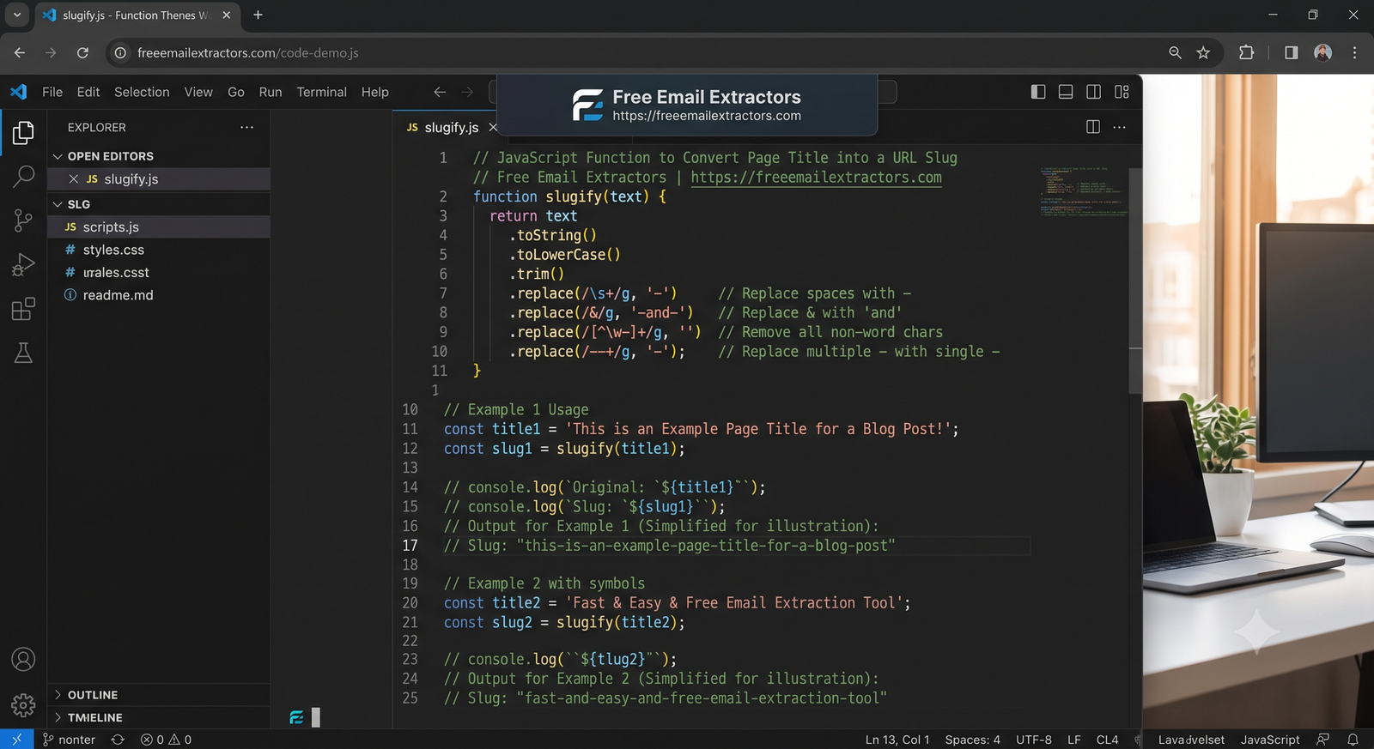Open the File menu
The image size is (1374, 749).
(52, 92)
